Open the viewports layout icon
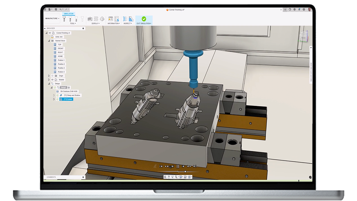Image resolution: width=357 pixels, height=201 pixels. coord(189,177)
